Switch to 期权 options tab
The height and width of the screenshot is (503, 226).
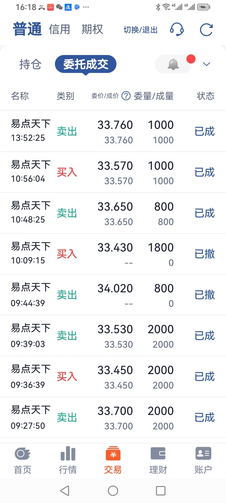92,30
